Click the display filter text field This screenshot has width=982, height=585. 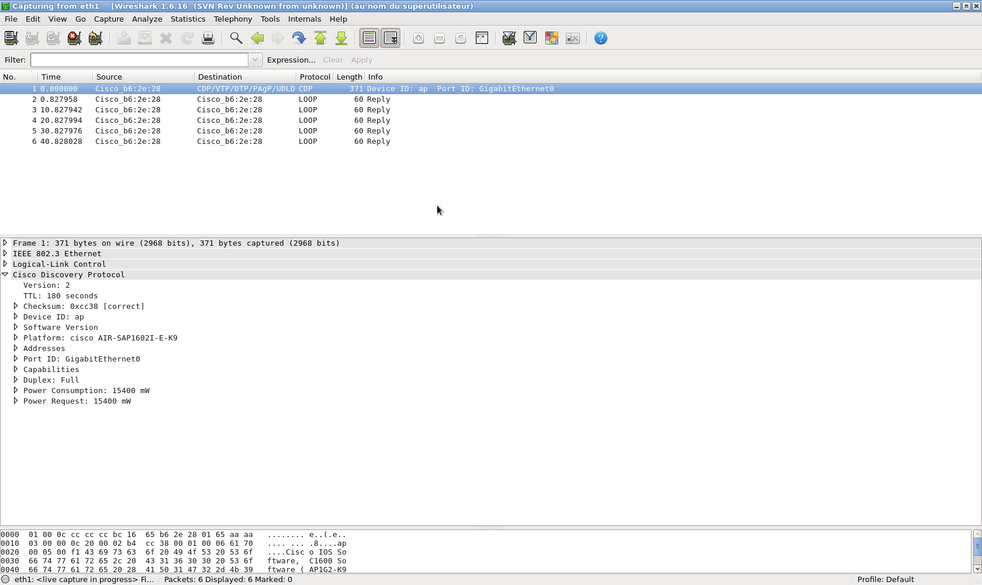(140, 60)
